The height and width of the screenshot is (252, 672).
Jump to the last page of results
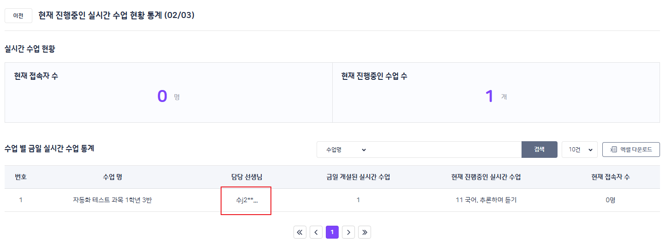coord(365,232)
